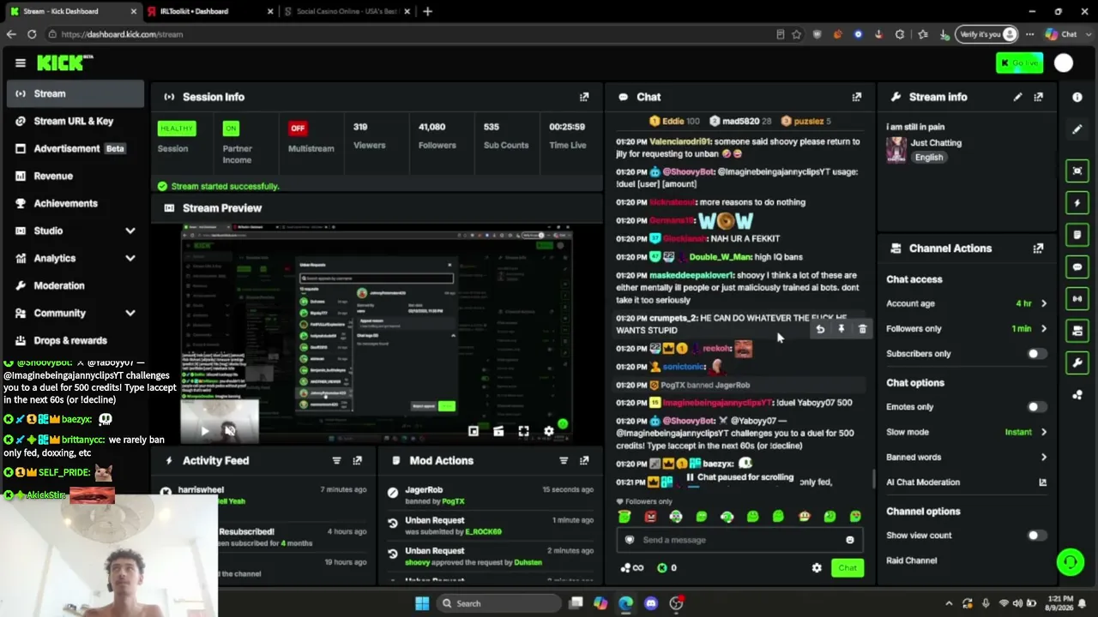The image size is (1098, 617).
Task: Open the Windows taskbar Search box
Action: pos(501,603)
